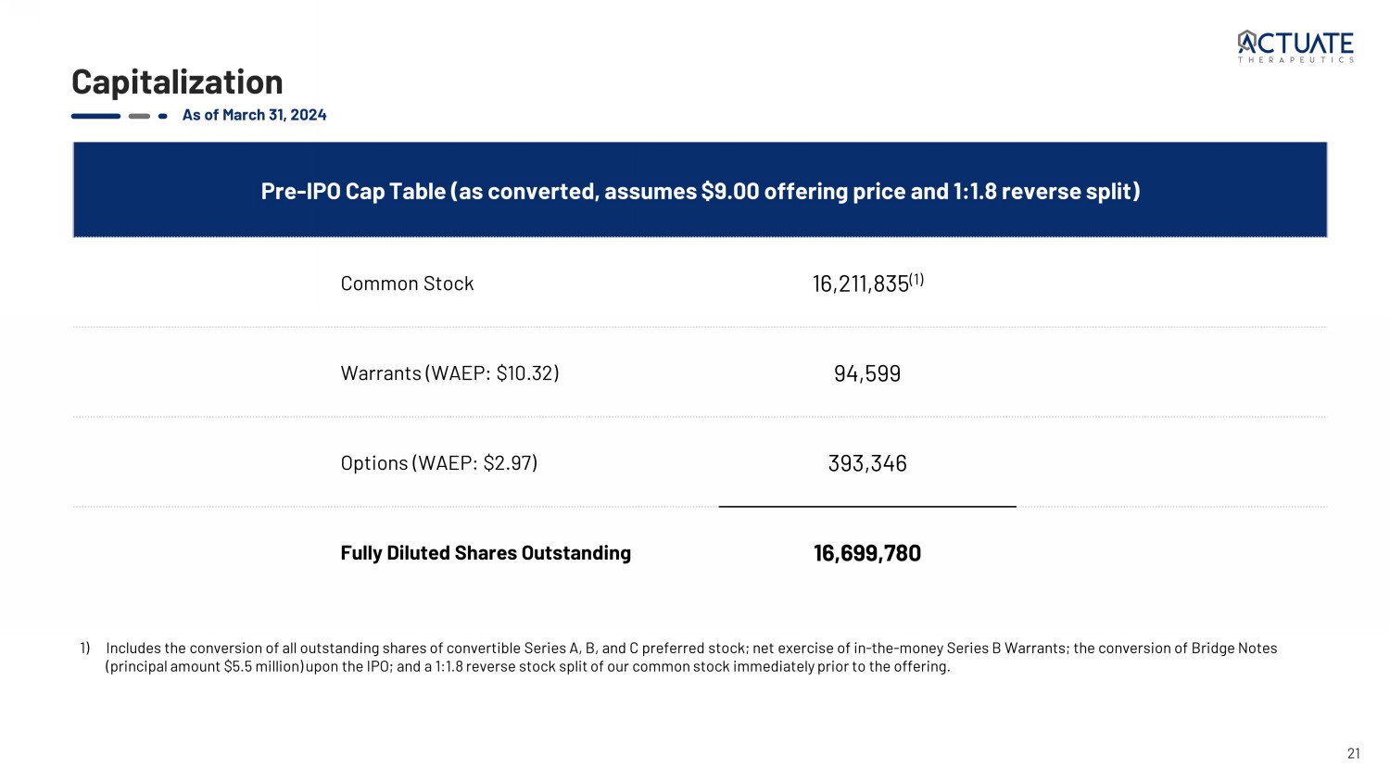Click the small blue dot before the date
Viewport: 1390px width, 782px height.
point(163,117)
